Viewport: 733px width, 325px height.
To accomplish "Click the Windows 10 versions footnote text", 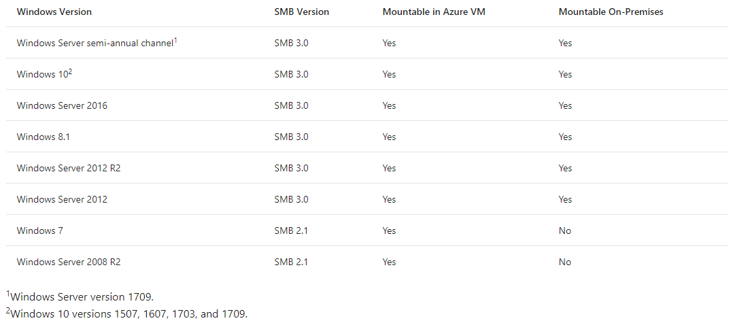I will (x=126, y=313).
